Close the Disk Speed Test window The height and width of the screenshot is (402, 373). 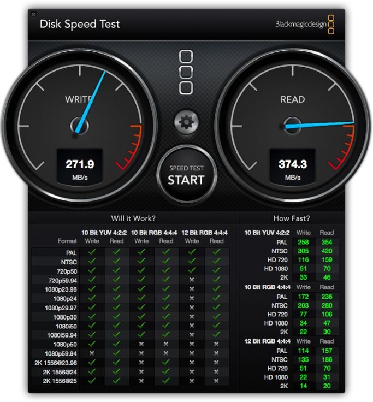click(x=33, y=14)
